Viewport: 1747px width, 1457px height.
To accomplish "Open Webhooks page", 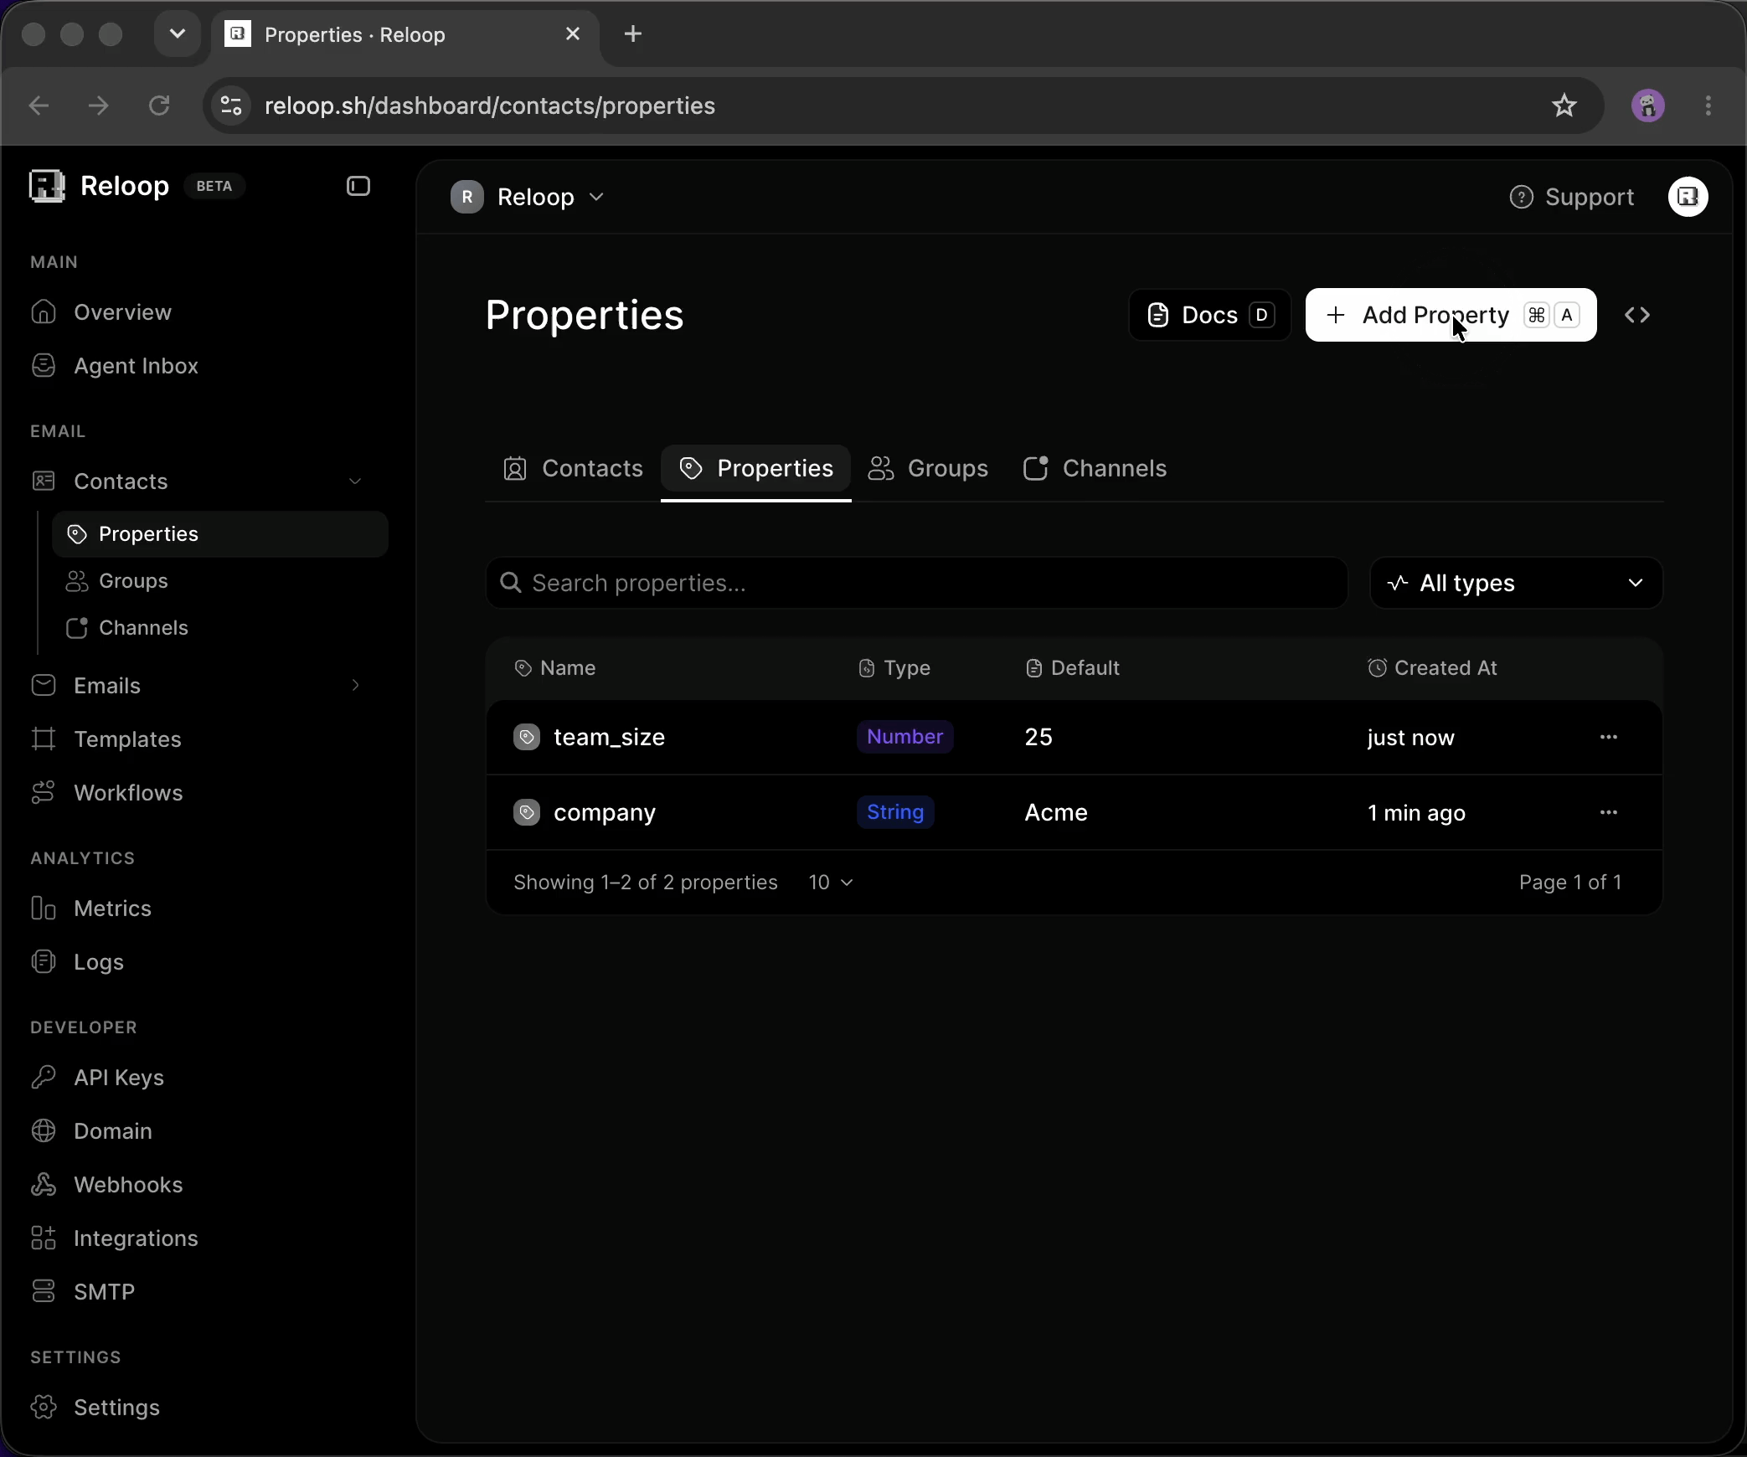I will click(x=128, y=1185).
